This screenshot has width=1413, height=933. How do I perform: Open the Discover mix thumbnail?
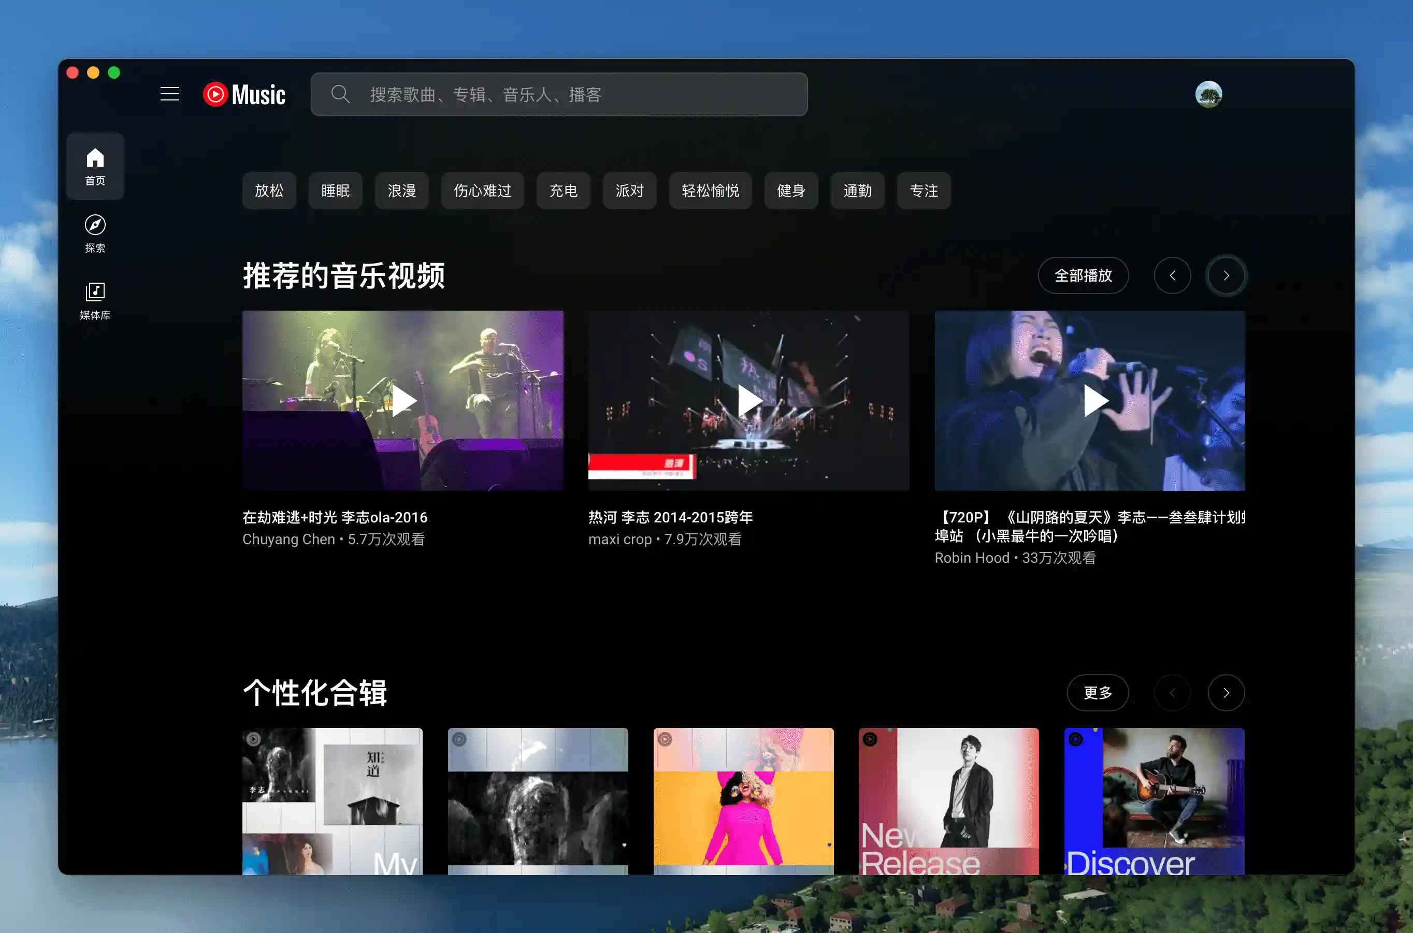click(x=1154, y=800)
